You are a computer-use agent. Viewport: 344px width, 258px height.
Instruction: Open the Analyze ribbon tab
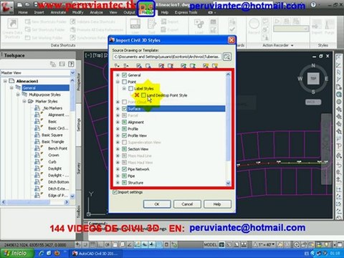coord(96,12)
